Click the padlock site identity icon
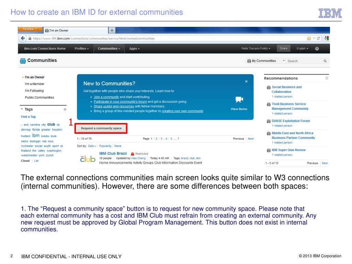 [x=30, y=38]
